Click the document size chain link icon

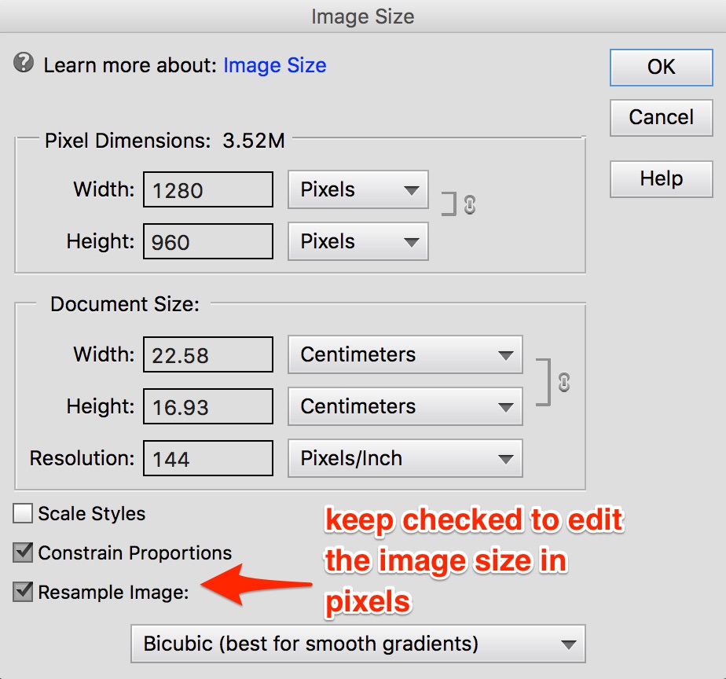tap(563, 383)
